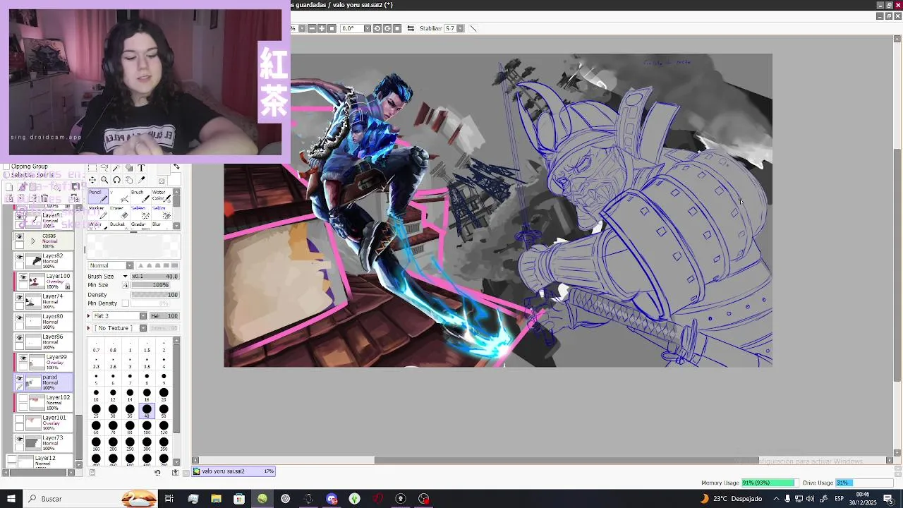The width and height of the screenshot is (903, 508).
Task: Toggle straight line drawing mode
Action: tap(473, 28)
